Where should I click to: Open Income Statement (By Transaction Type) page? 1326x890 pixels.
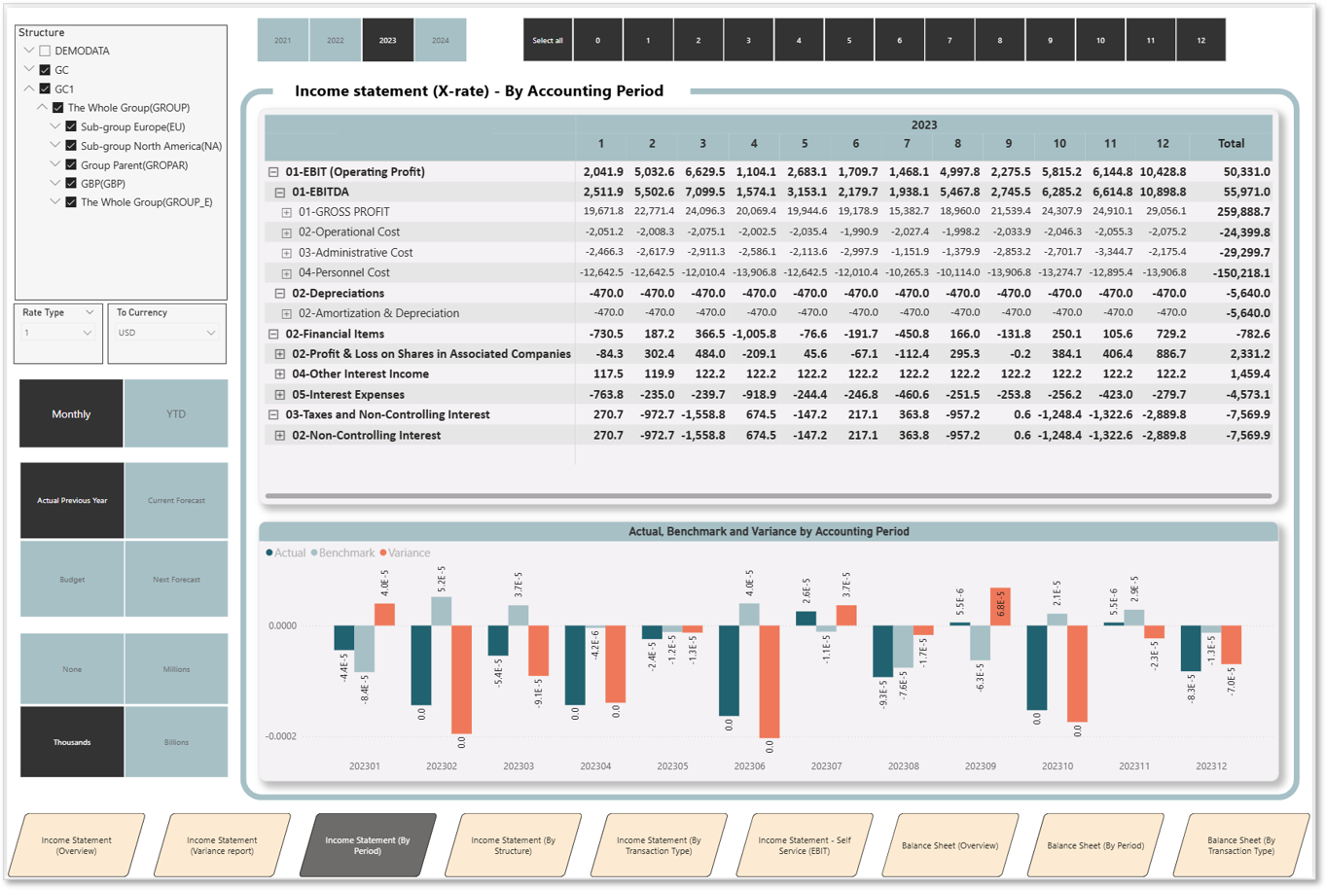659,845
